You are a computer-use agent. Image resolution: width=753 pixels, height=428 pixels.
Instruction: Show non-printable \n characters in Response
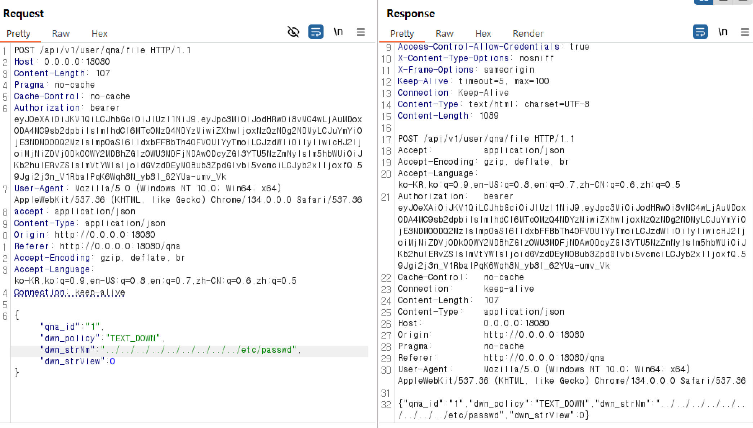tap(722, 32)
